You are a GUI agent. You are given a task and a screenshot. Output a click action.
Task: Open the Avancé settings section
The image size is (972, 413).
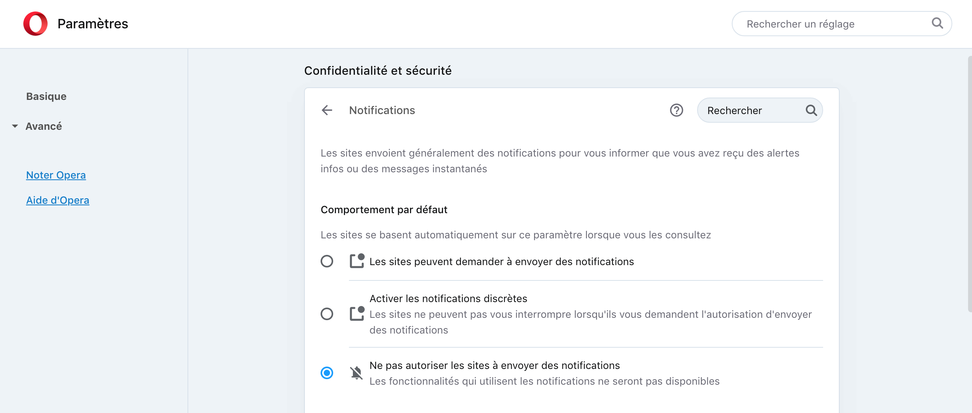coord(44,126)
